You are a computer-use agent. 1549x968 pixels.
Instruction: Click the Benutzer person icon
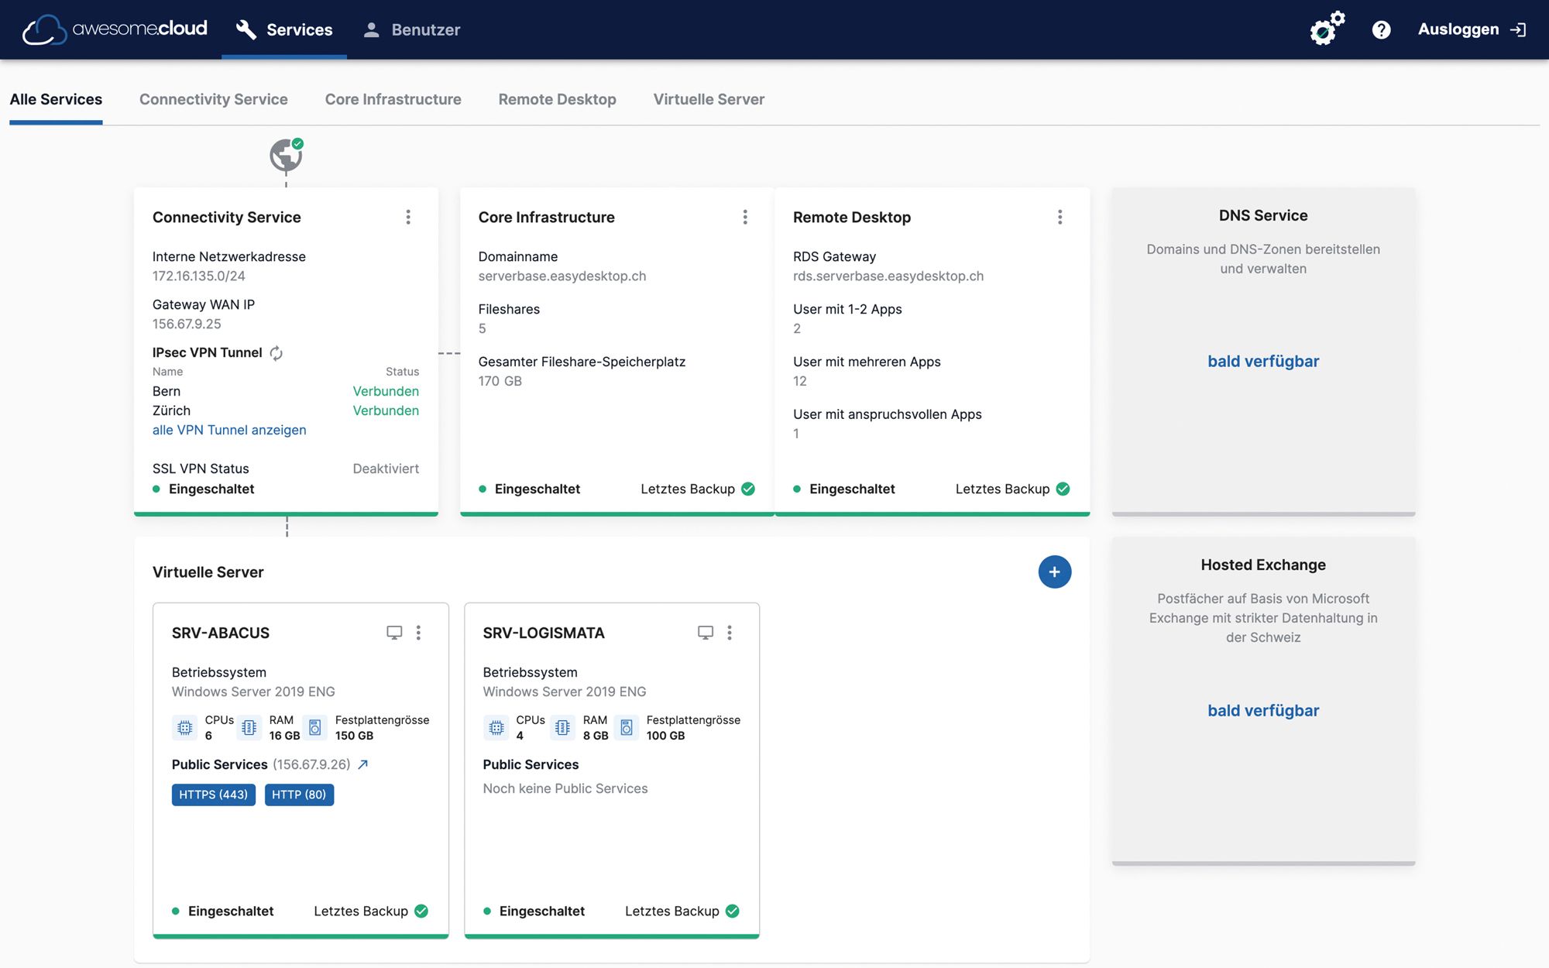(x=371, y=29)
